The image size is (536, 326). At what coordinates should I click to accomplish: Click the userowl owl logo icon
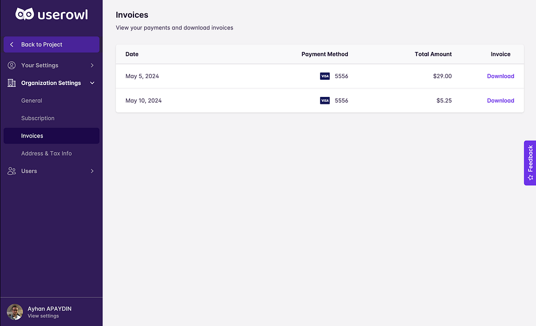(x=25, y=14)
